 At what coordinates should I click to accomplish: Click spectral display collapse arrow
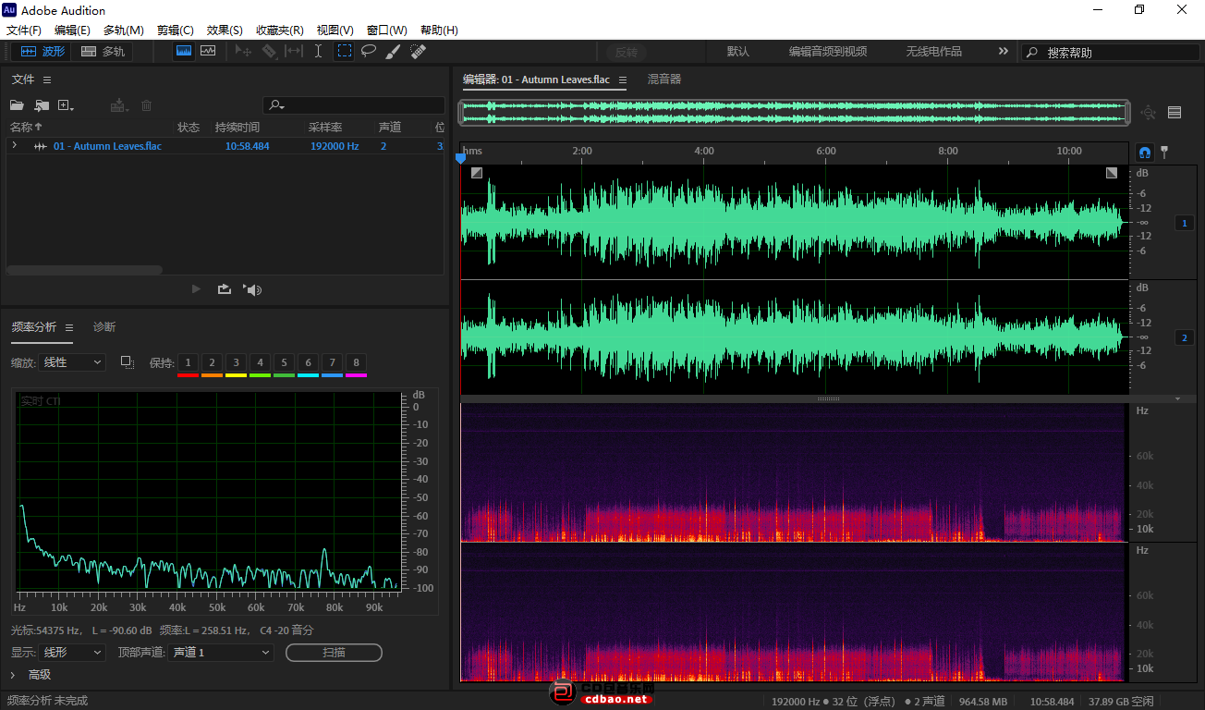coord(1177,399)
